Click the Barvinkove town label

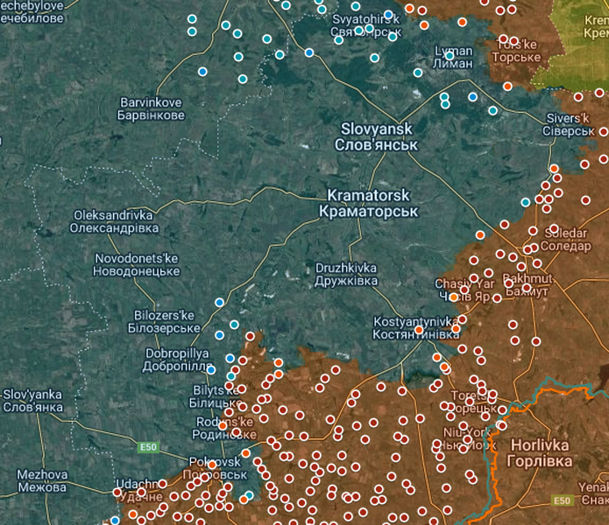152,108
